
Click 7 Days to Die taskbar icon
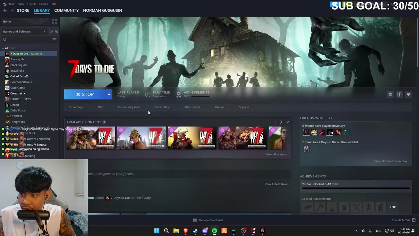(x=262, y=231)
